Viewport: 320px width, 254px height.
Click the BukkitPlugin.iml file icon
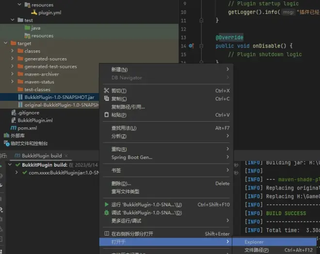tap(14, 120)
